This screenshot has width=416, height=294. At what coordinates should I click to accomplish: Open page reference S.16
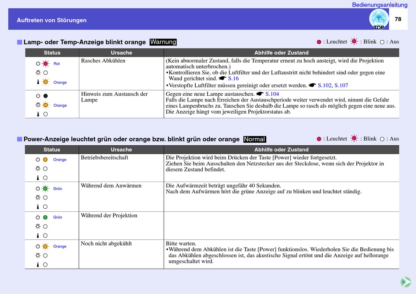coord(233,78)
